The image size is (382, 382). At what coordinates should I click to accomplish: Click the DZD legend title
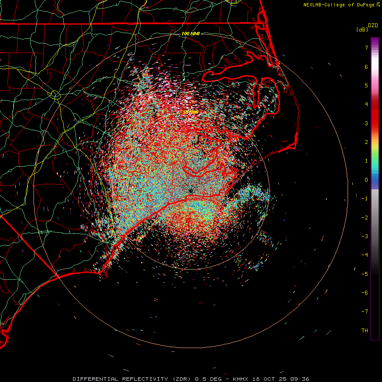point(373,25)
